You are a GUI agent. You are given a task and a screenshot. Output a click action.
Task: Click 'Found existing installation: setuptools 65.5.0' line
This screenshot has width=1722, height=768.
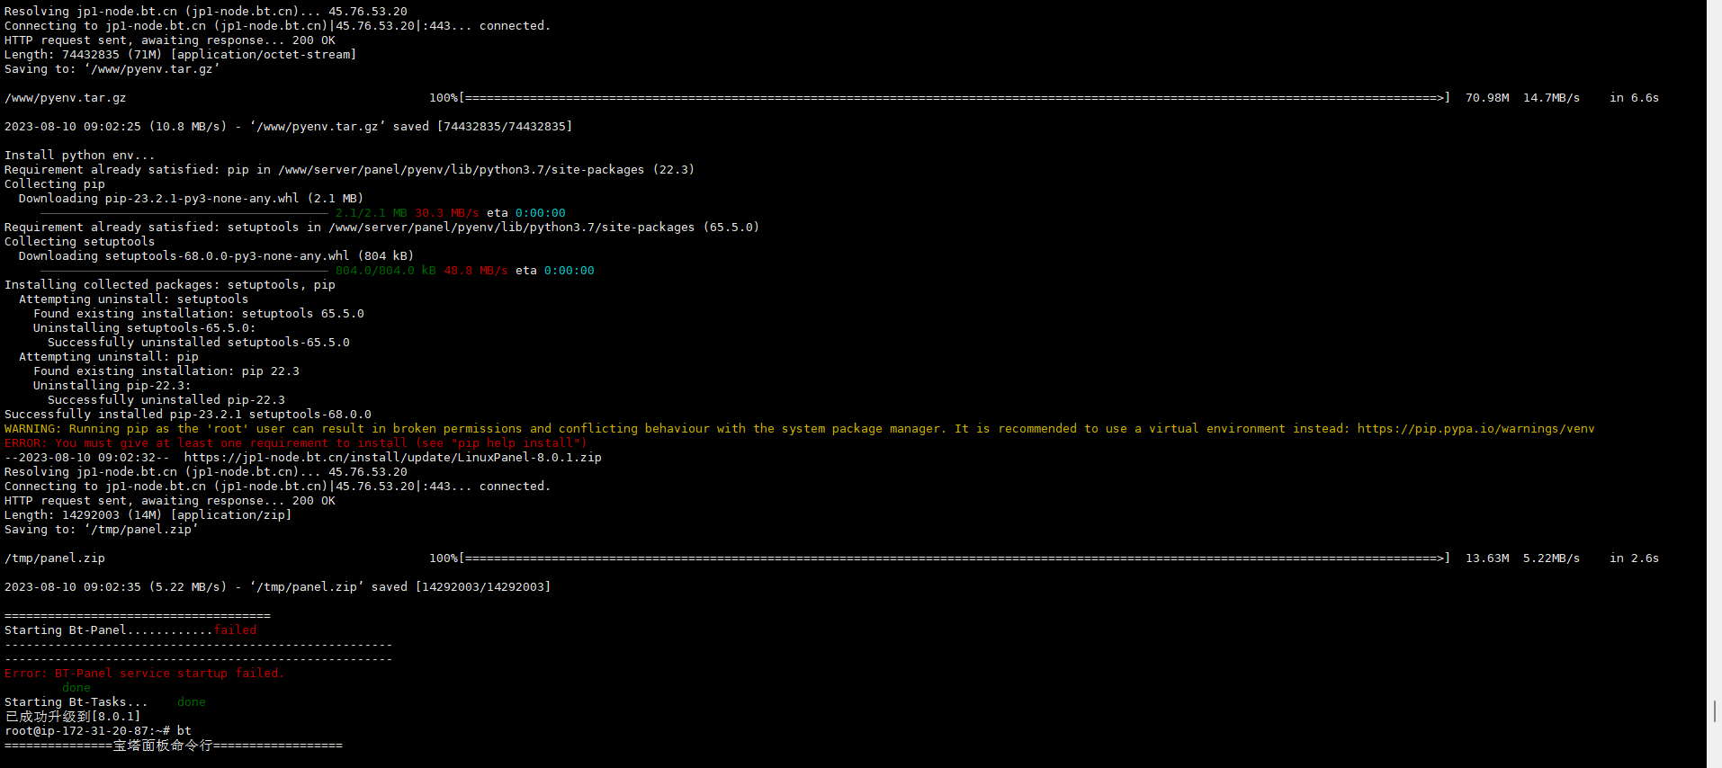point(198,314)
